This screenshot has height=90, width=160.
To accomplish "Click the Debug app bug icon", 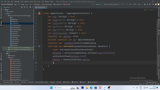I will 130,4.
